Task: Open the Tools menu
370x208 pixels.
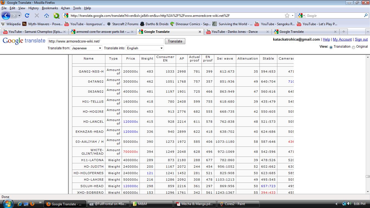Action: 77,8
